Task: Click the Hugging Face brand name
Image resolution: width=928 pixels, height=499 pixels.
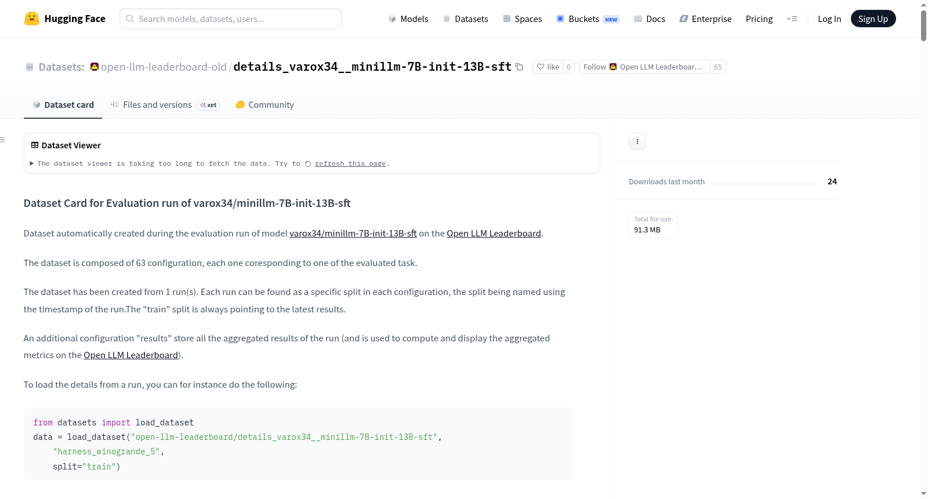Action: click(75, 19)
